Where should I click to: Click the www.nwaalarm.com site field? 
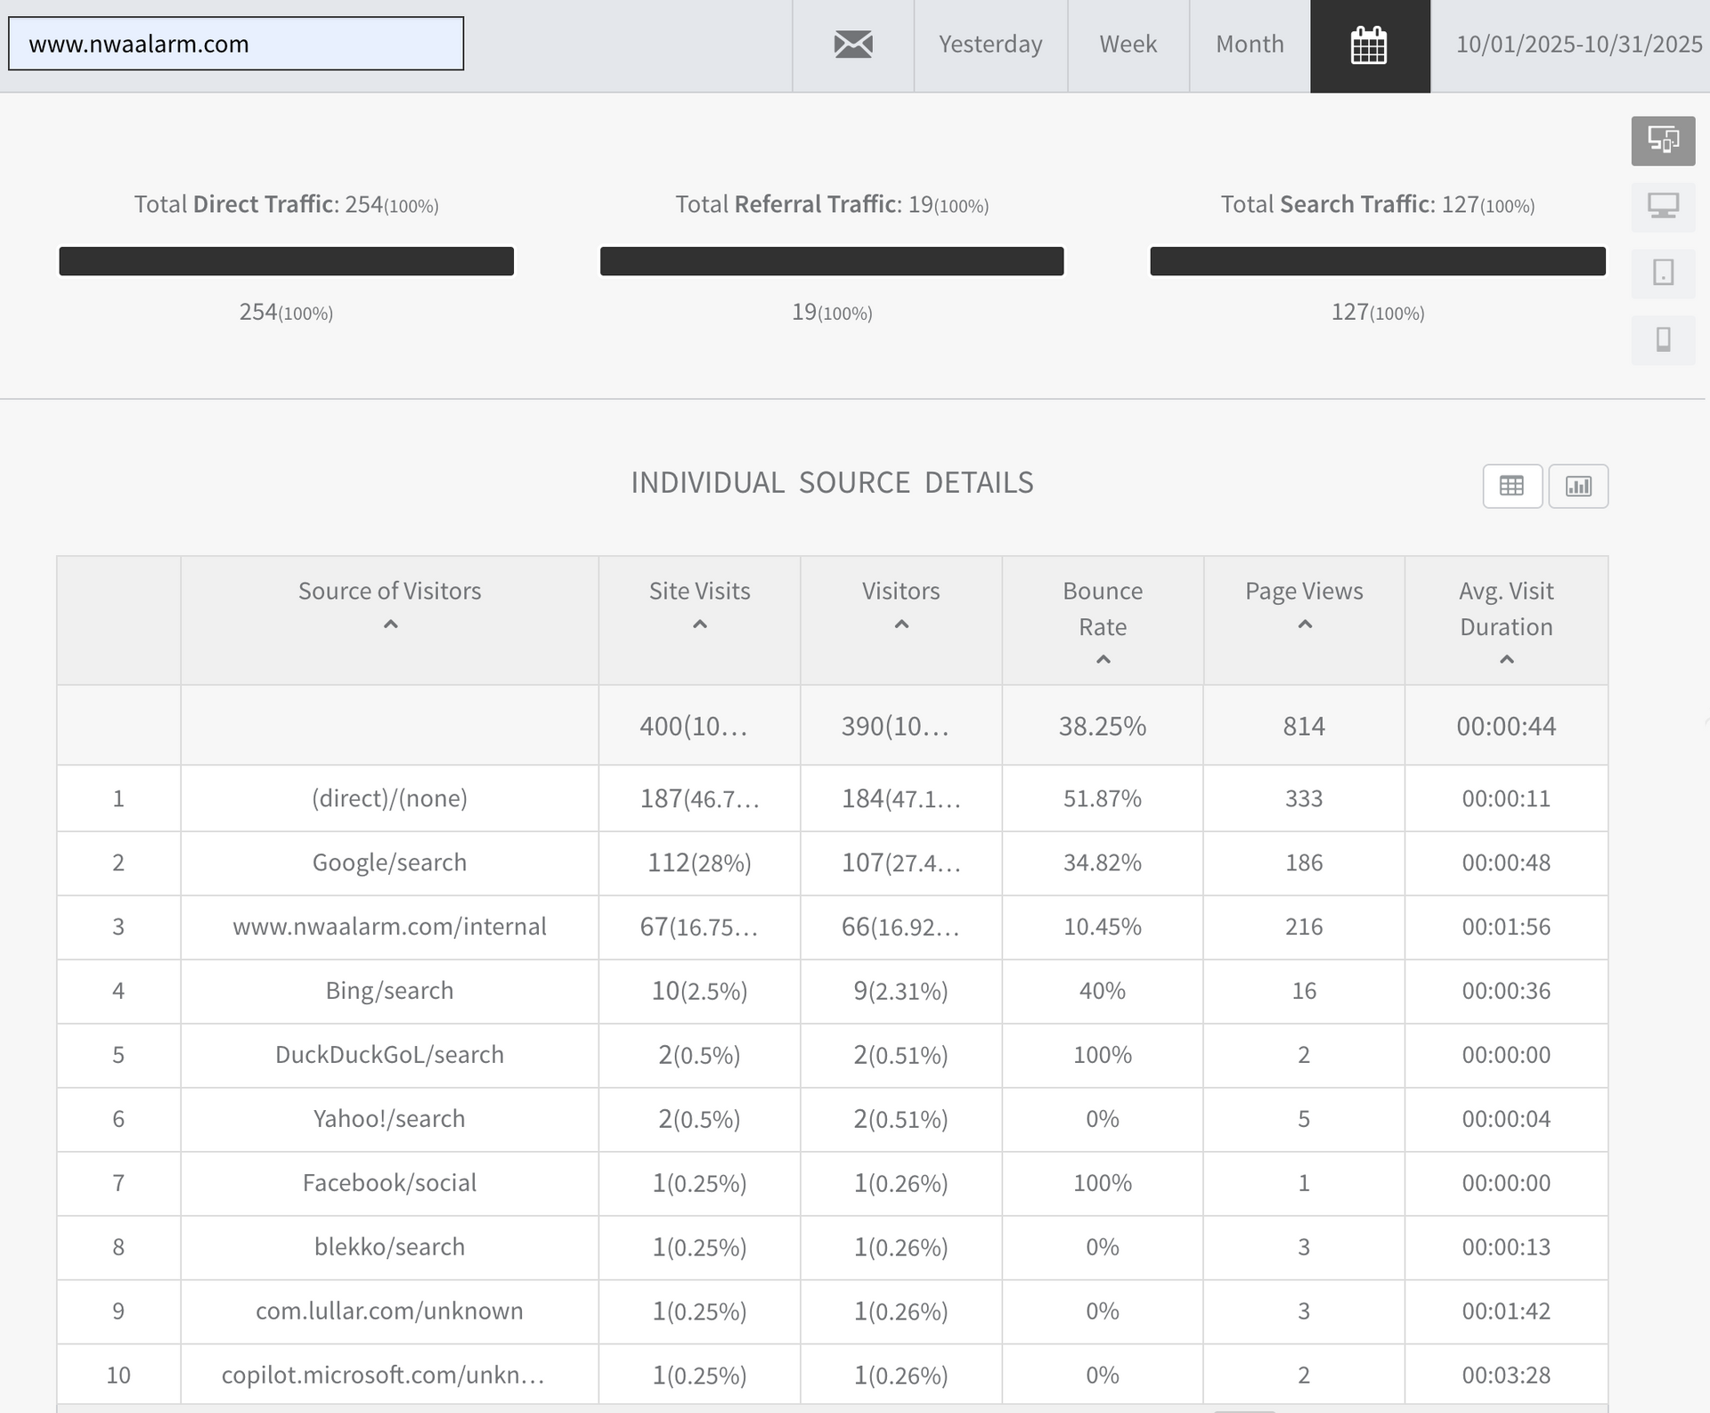[236, 44]
